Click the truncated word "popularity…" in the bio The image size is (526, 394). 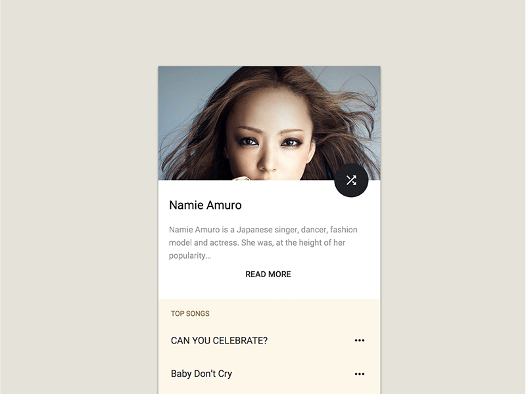pyautogui.click(x=190, y=256)
